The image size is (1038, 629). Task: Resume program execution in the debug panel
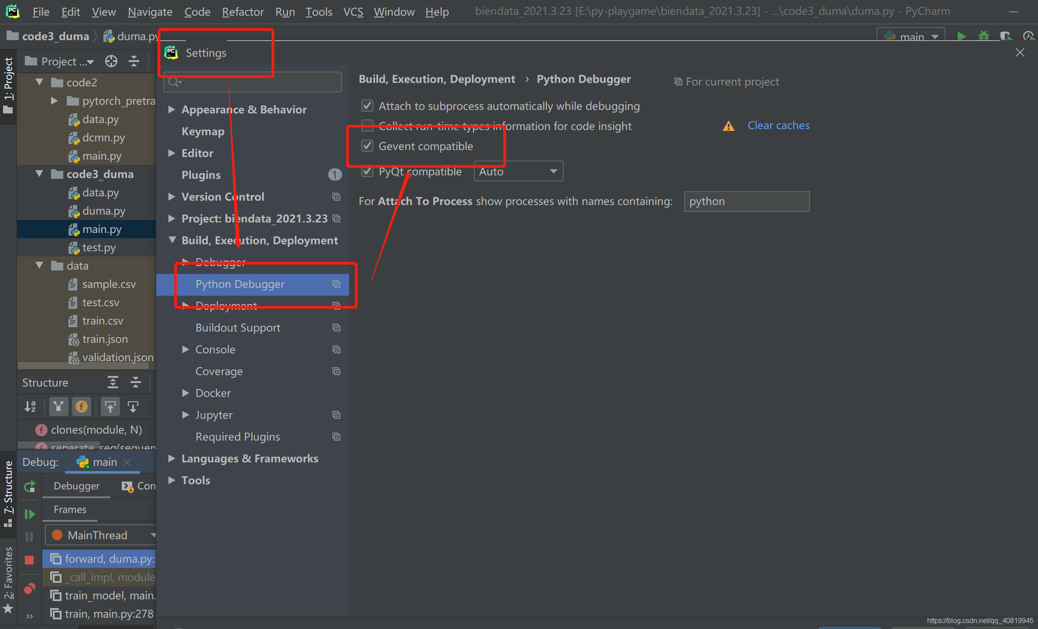coord(29,514)
